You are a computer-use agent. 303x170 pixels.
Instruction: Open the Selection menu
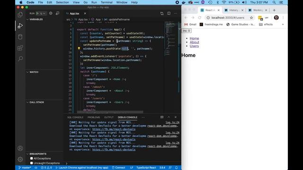point(62,2)
